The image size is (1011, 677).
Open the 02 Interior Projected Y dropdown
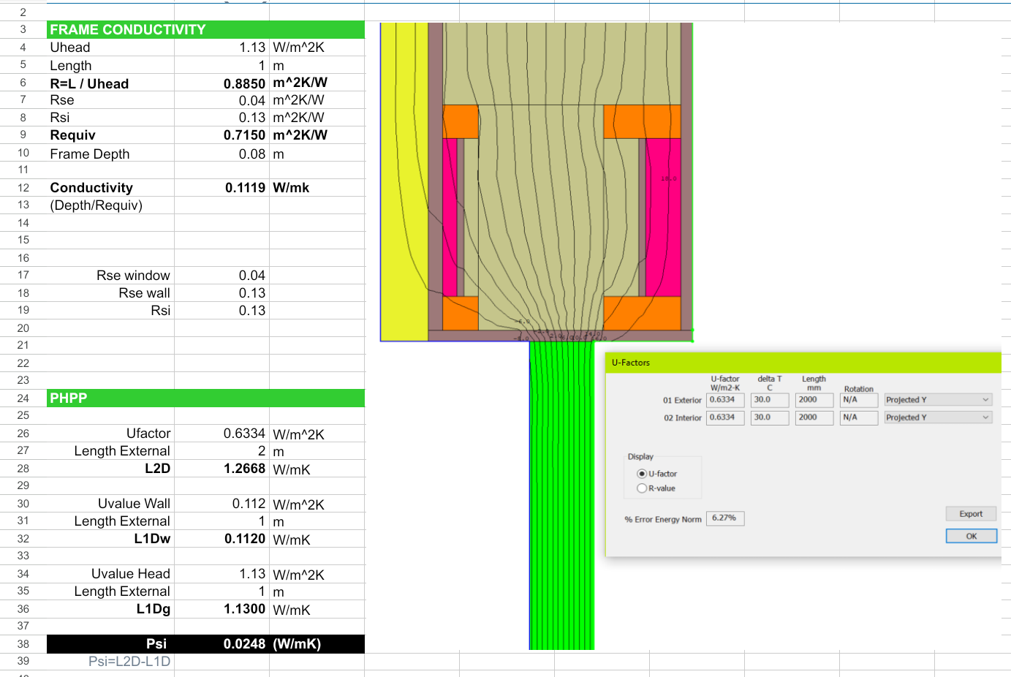point(938,417)
